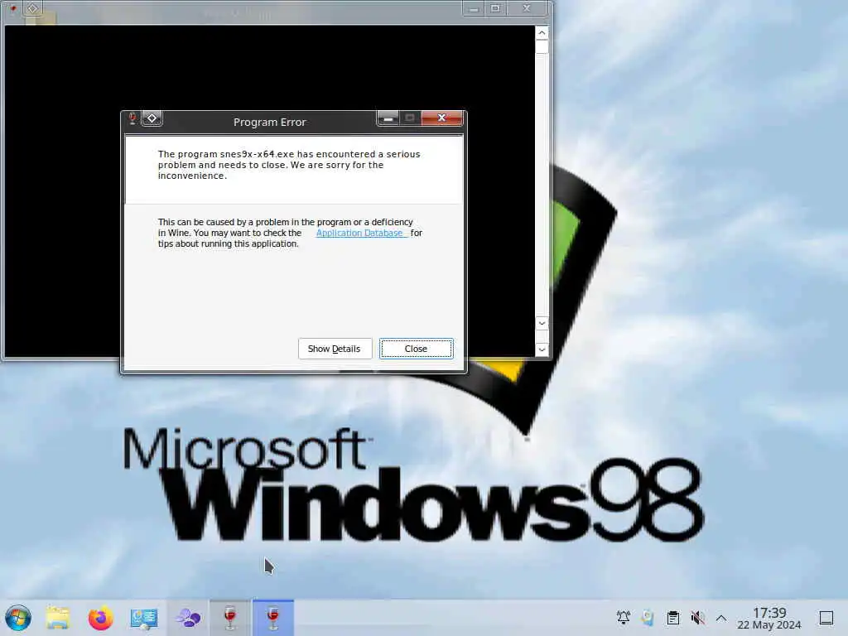
Task: Click the Show Desktop button in the taskbar
Action: point(826,618)
